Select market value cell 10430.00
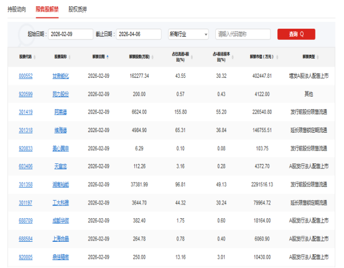344x268 pixels. coord(262,257)
